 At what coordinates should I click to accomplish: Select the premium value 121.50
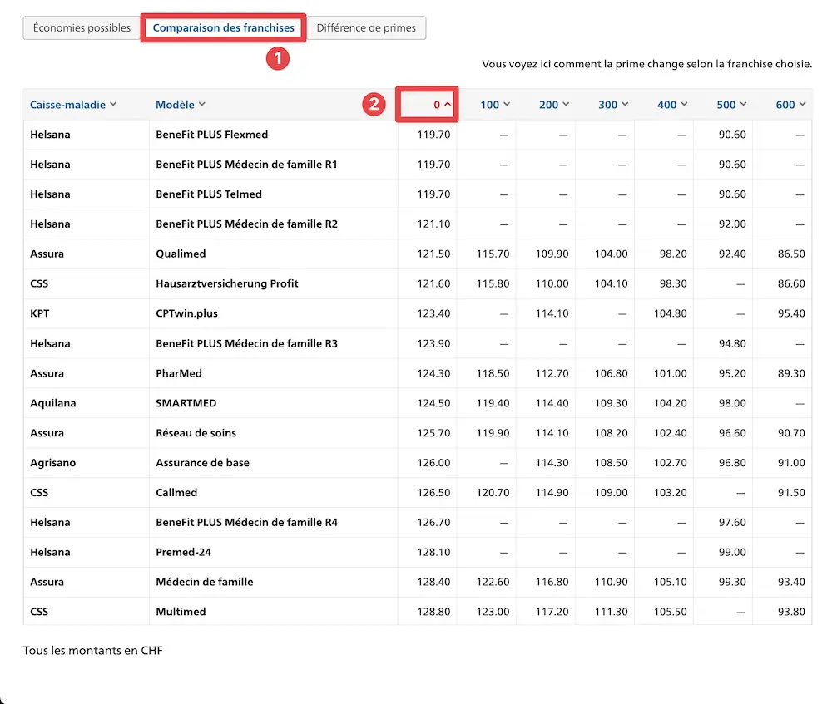point(433,254)
